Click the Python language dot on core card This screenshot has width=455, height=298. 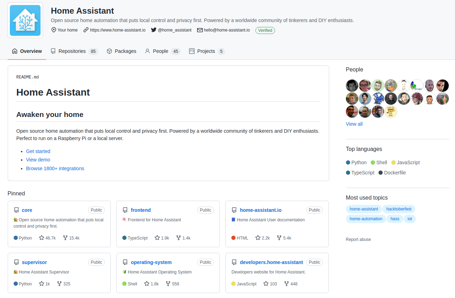click(15, 238)
